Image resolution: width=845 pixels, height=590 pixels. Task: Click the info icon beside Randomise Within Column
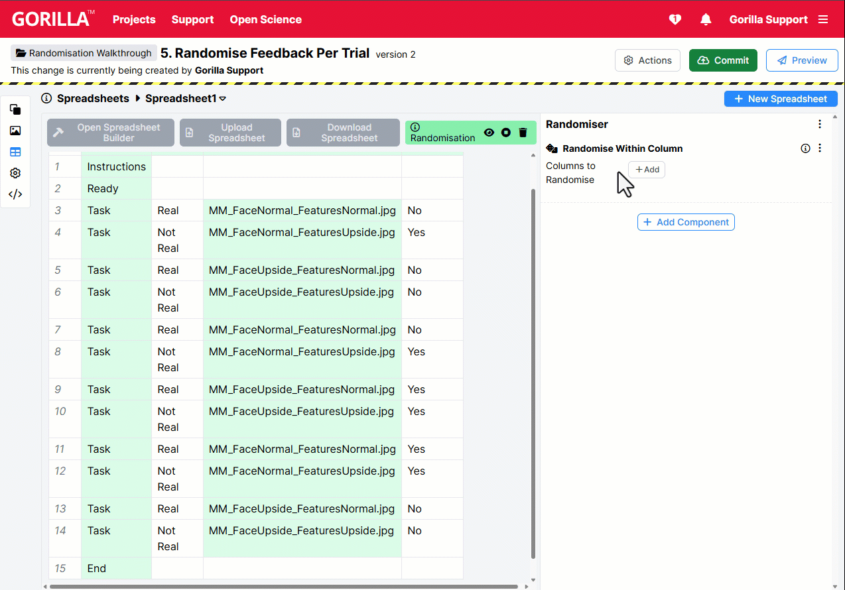click(805, 148)
